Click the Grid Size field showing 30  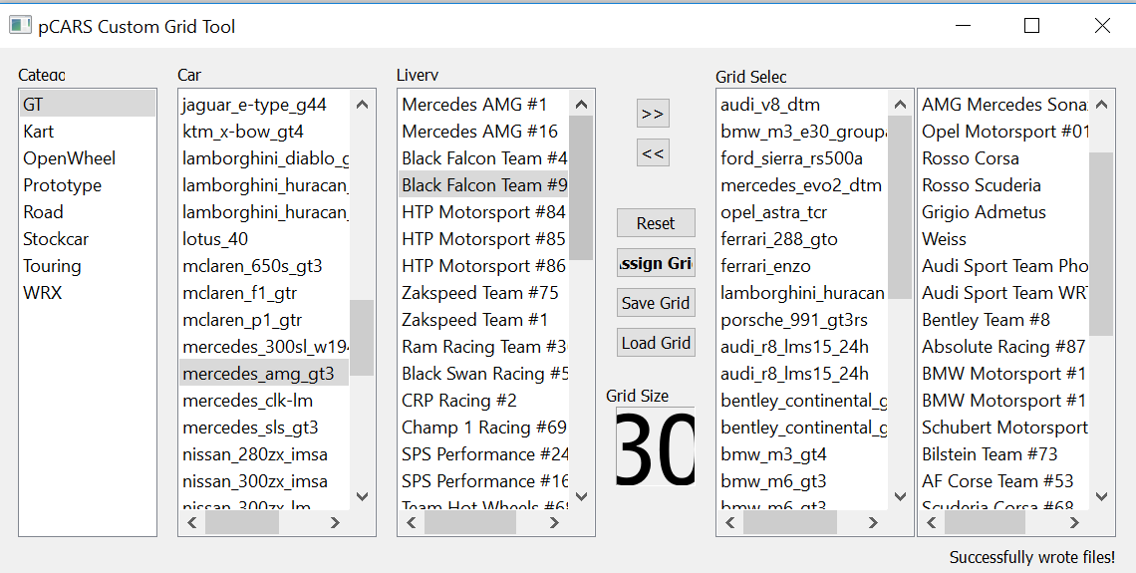(655, 446)
